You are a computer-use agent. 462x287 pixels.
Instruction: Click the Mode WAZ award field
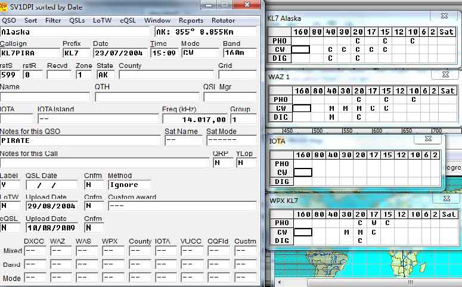coord(61,277)
